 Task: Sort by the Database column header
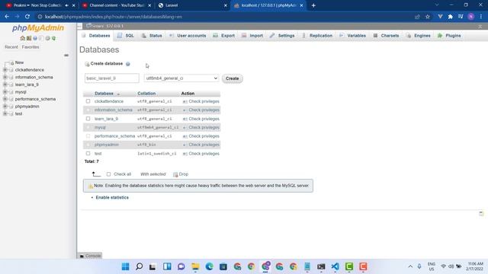[104, 94]
